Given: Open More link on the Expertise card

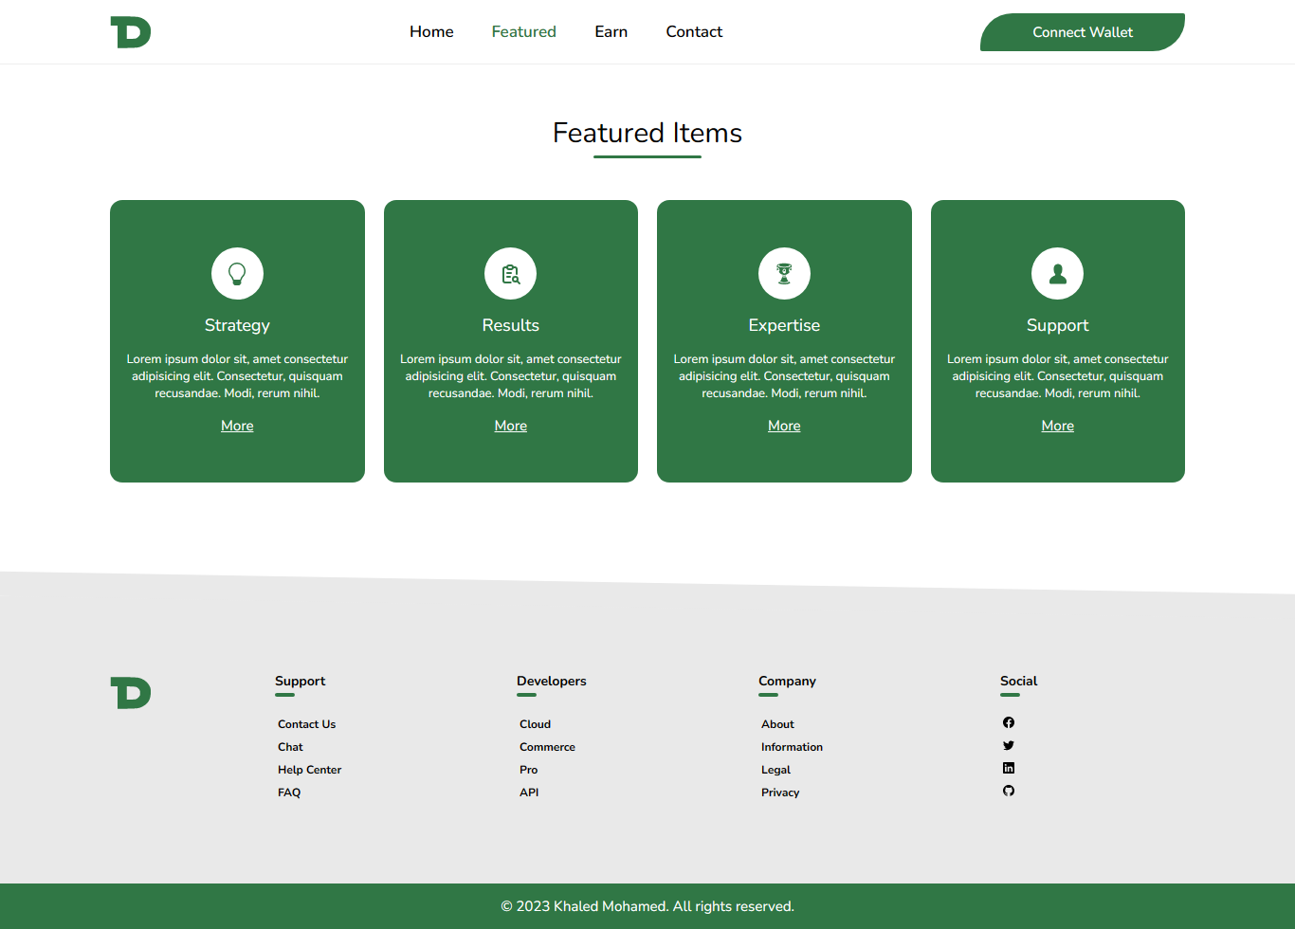Looking at the screenshot, I should coord(784,425).
